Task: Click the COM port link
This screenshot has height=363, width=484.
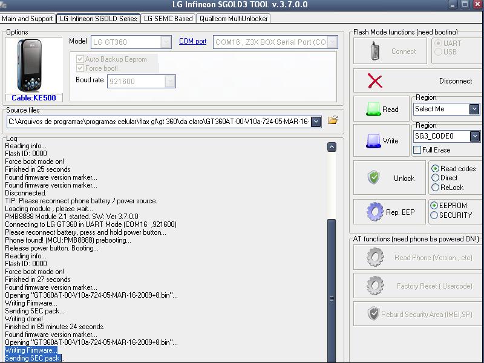Action: tap(192, 42)
